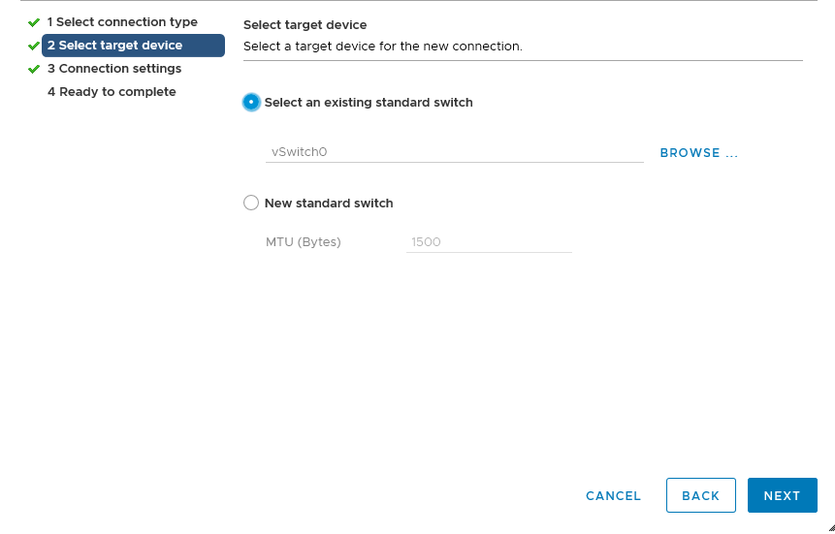Proceed with the NEXT button
835x534 pixels.
[783, 495]
